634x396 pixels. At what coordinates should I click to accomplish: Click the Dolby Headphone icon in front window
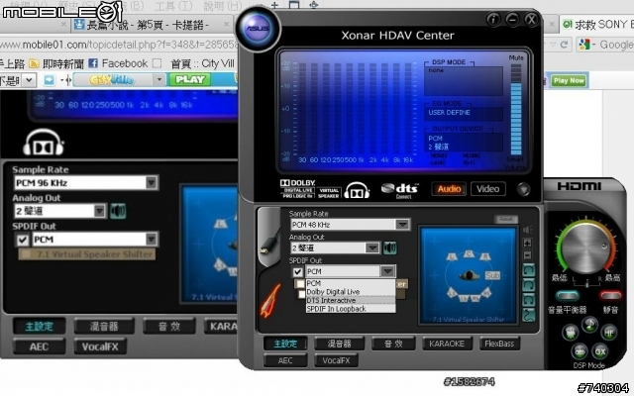(x=357, y=190)
